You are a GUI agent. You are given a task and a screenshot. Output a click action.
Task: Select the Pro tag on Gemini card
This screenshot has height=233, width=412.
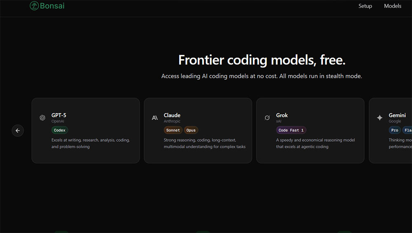(x=395, y=130)
